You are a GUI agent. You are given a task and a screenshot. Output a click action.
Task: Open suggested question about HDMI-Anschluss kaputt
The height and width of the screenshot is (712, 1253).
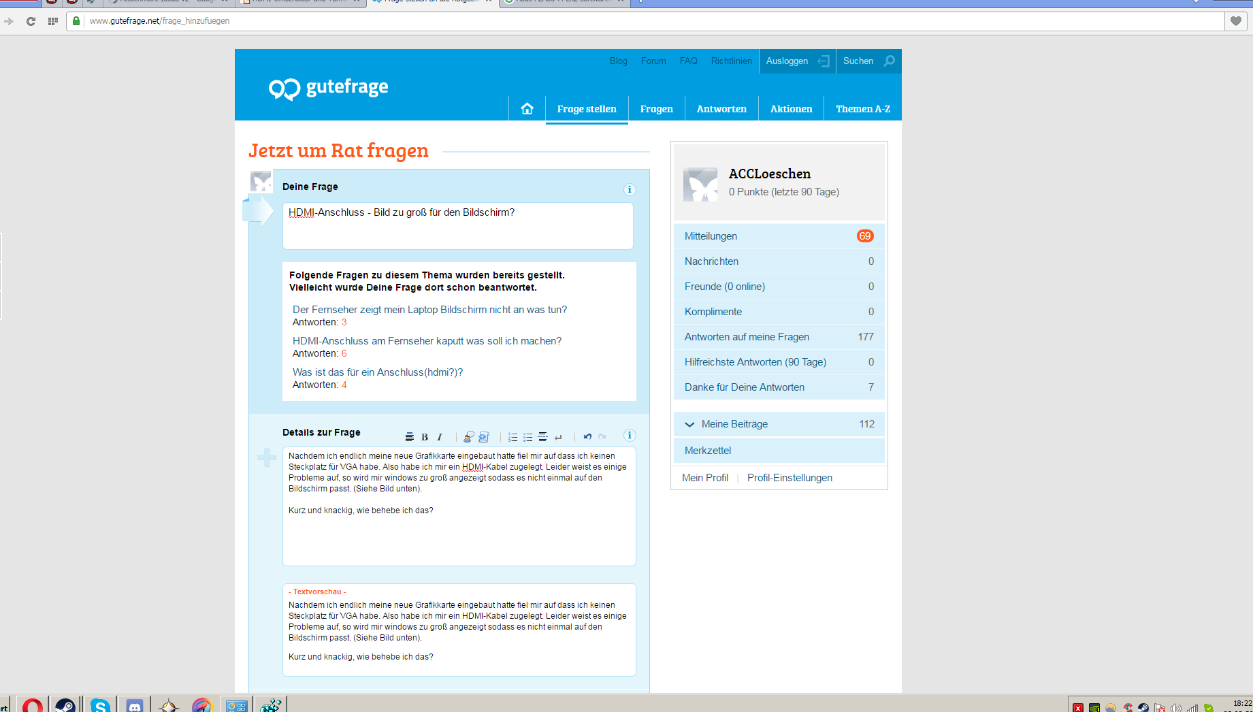pos(427,341)
